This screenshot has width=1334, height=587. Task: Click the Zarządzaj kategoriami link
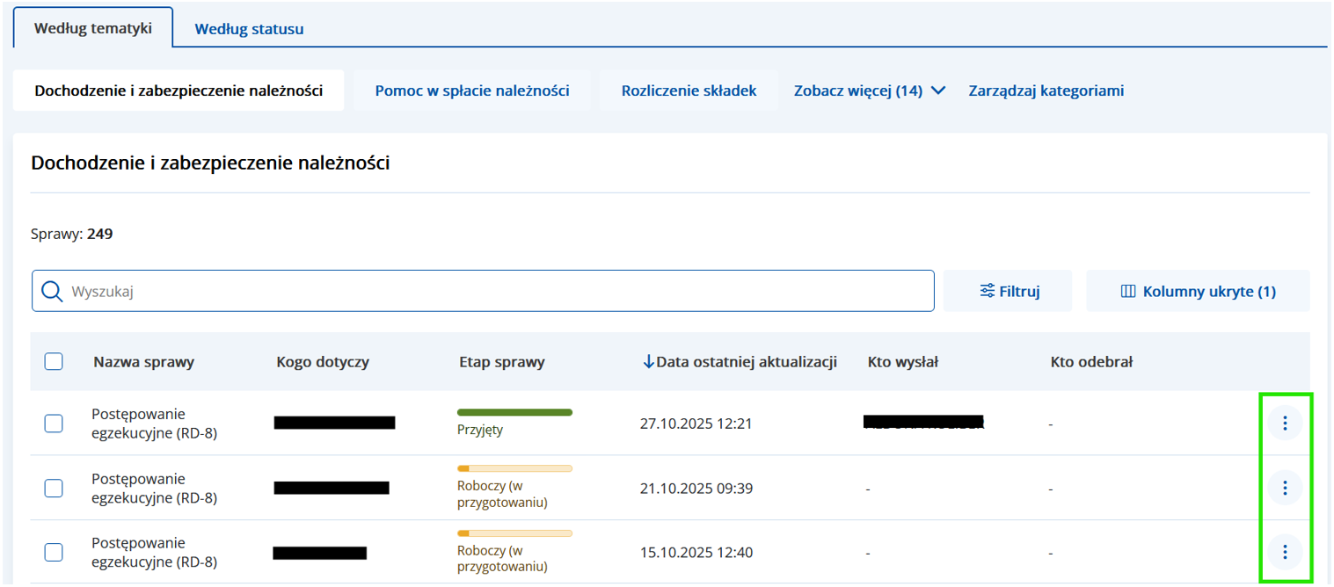[x=1046, y=91]
